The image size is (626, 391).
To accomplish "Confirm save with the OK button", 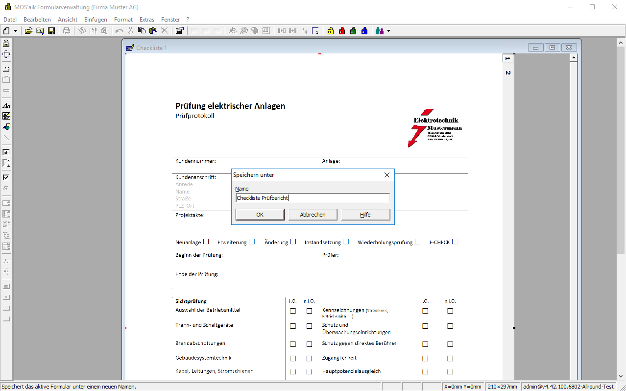I will coord(260,215).
